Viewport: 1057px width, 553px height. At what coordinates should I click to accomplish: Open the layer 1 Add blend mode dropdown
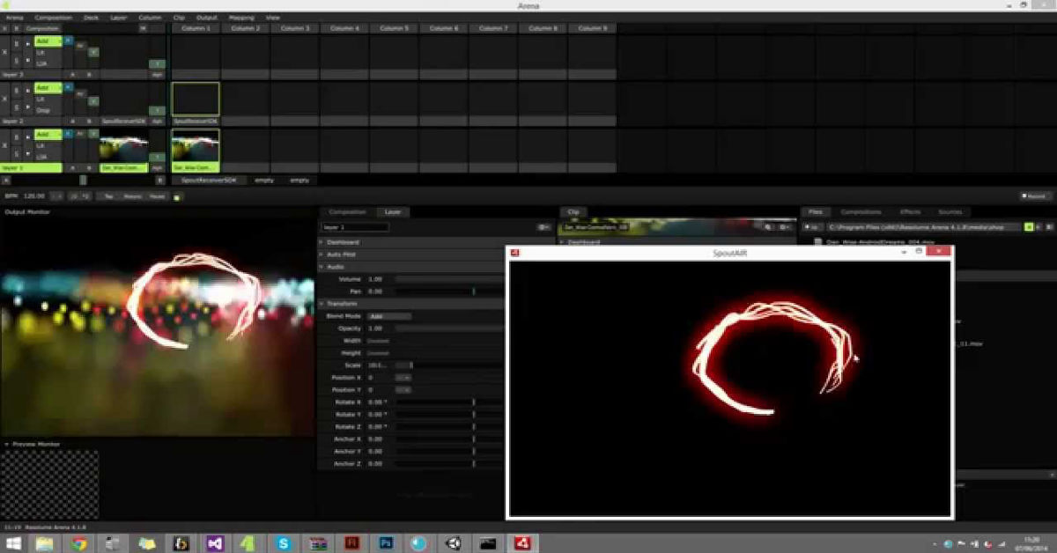(x=48, y=135)
